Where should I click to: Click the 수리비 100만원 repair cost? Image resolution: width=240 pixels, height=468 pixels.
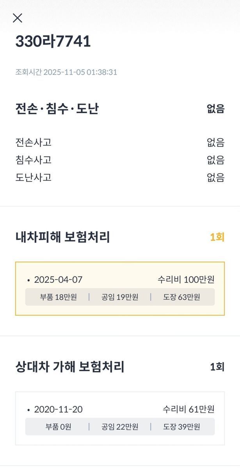186,280
